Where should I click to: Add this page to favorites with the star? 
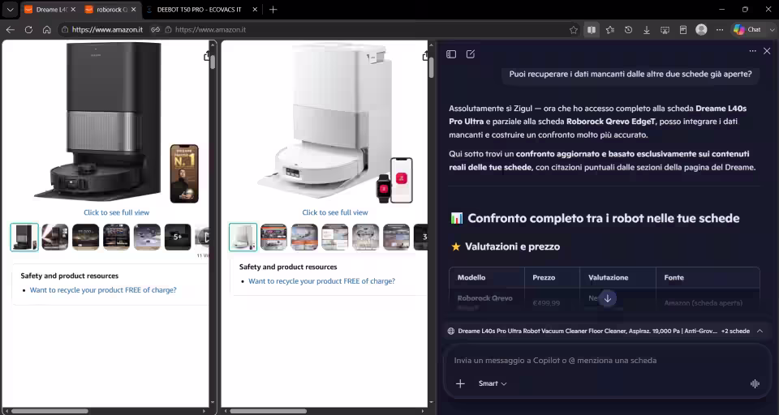point(574,30)
